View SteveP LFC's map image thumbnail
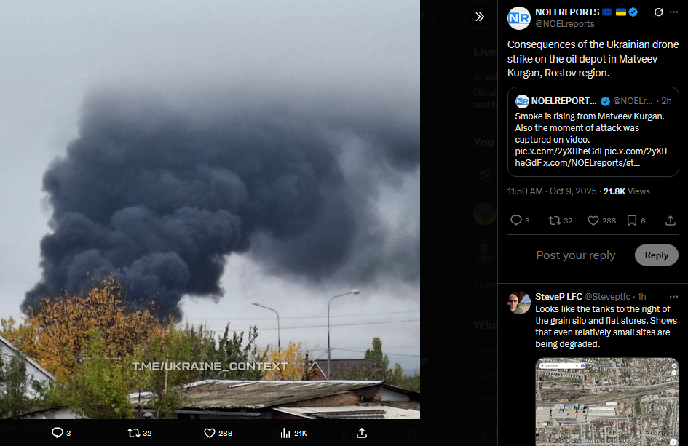The width and height of the screenshot is (688, 446). [607, 402]
